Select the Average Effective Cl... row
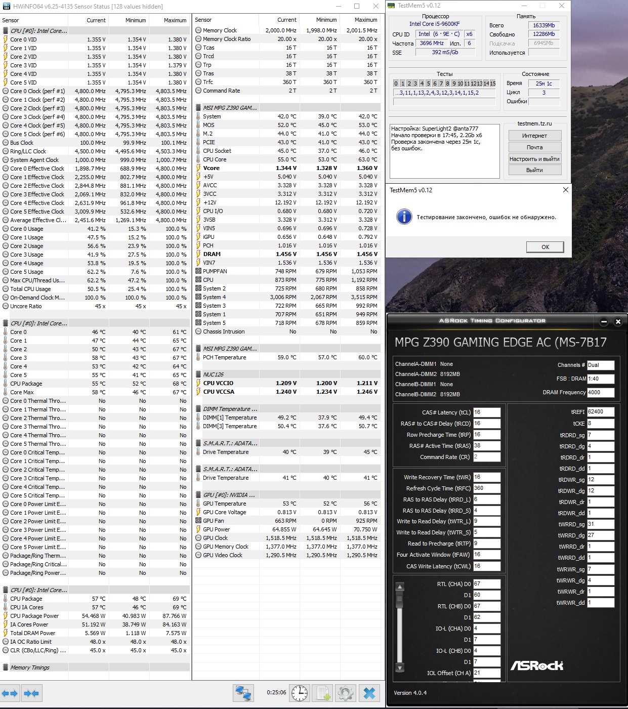The height and width of the screenshot is (709, 628). (x=95, y=220)
